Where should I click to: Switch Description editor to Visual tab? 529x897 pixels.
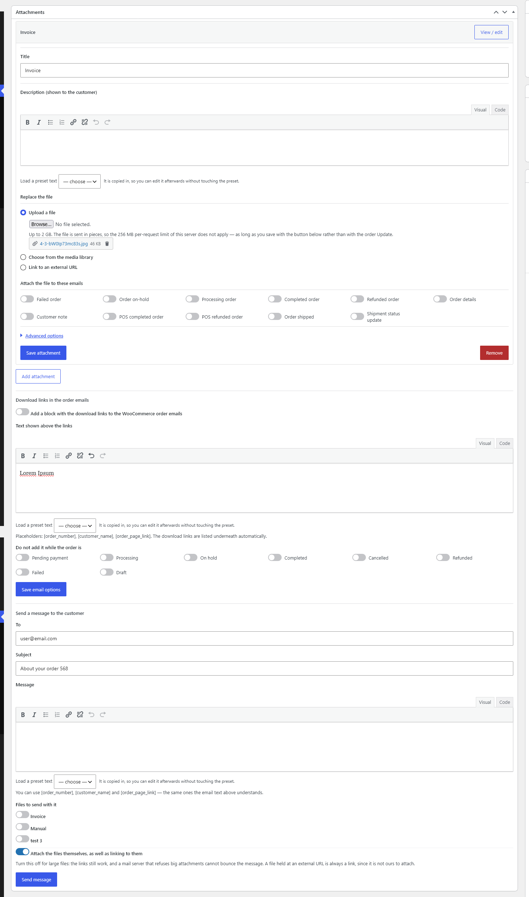click(480, 110)
